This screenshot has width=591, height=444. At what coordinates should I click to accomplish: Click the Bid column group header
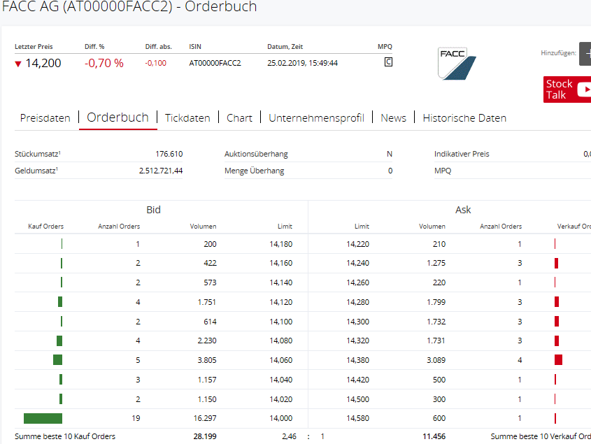[153, 210]
